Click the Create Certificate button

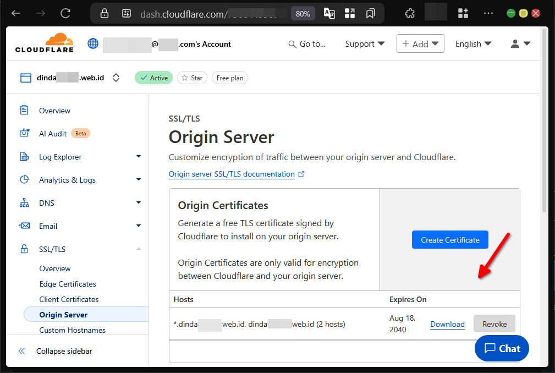[x=450, y=239]
